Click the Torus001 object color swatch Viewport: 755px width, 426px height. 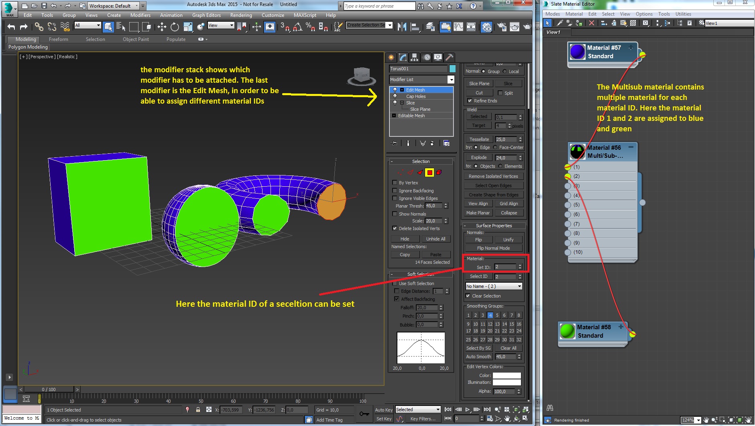(452, 69)
